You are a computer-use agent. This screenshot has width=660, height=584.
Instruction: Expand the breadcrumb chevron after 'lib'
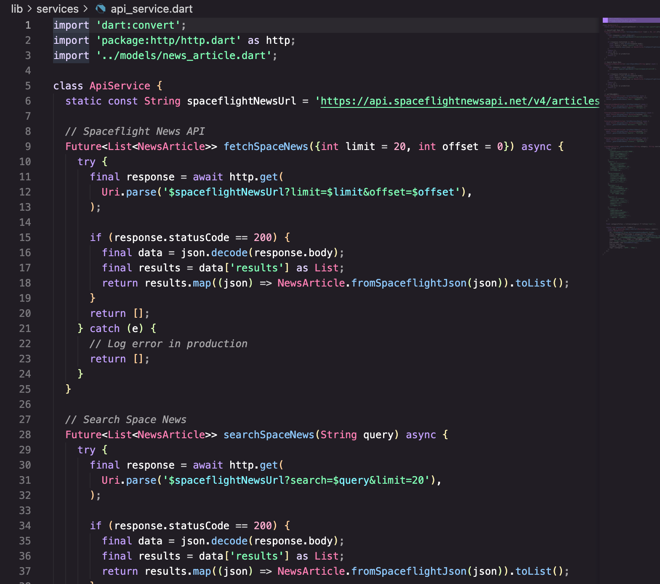[x=29, y=9]
